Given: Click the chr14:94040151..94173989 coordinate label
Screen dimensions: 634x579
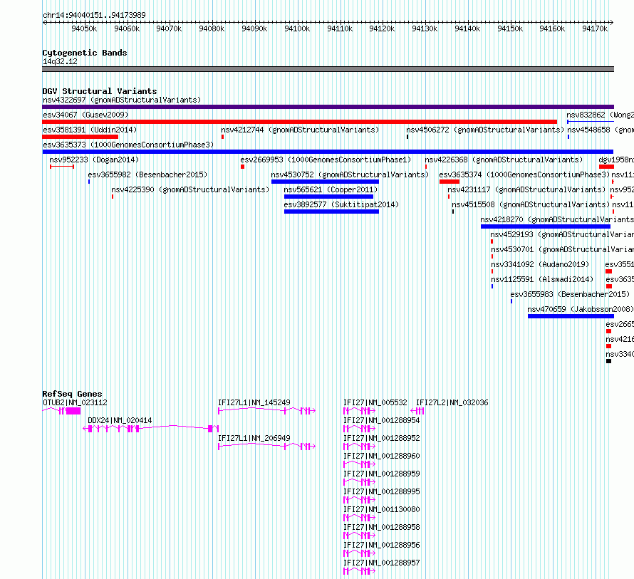Looking at the screenshot, I should click(x=94, y=16).
